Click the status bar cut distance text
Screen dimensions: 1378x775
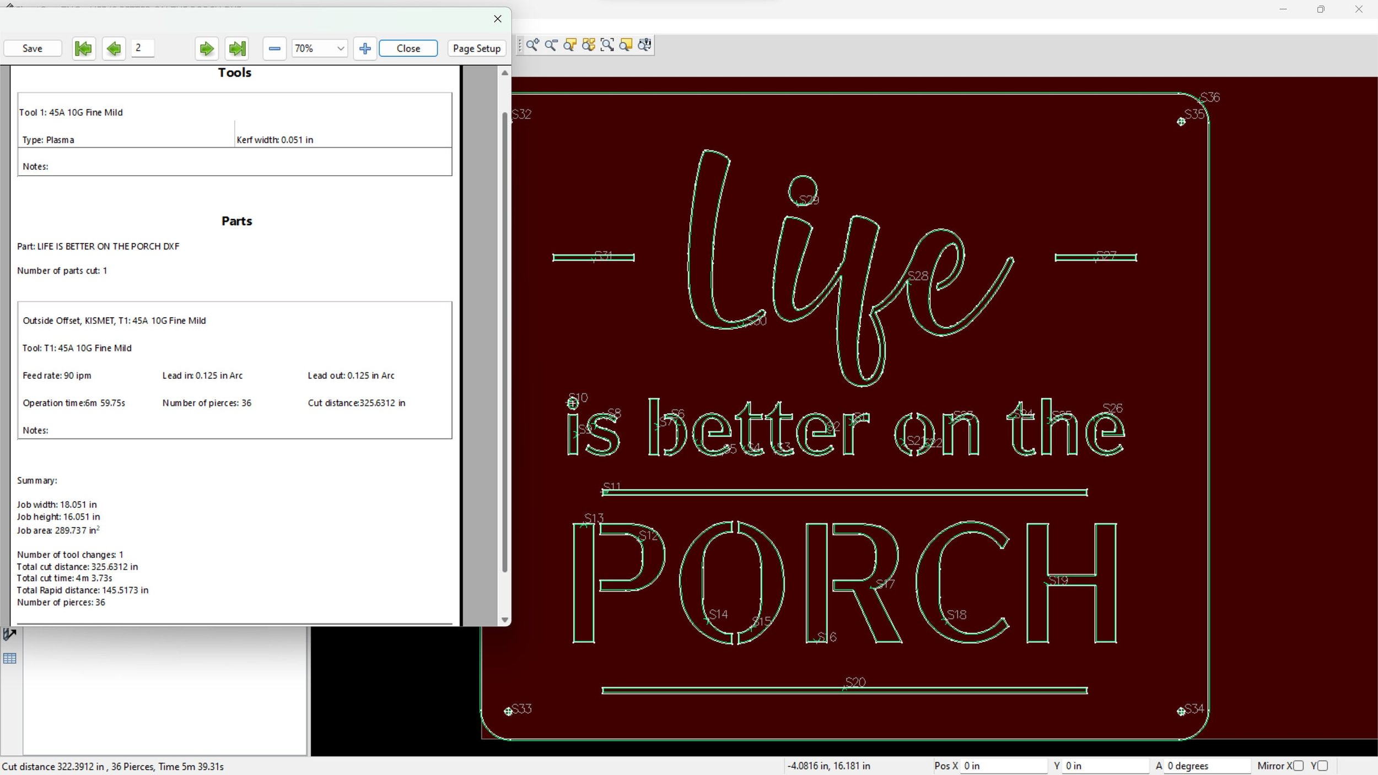(113, 767)
